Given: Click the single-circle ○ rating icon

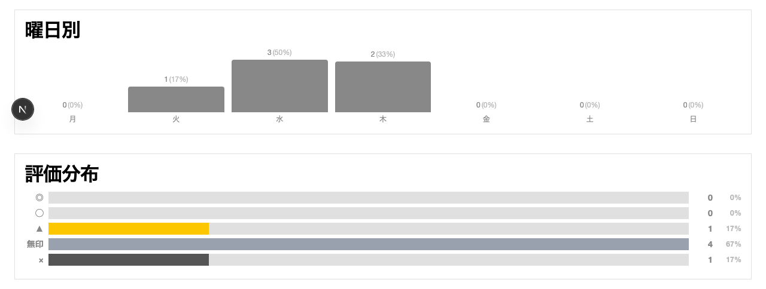Looking at the screenshot, I should tap(39, 213).
